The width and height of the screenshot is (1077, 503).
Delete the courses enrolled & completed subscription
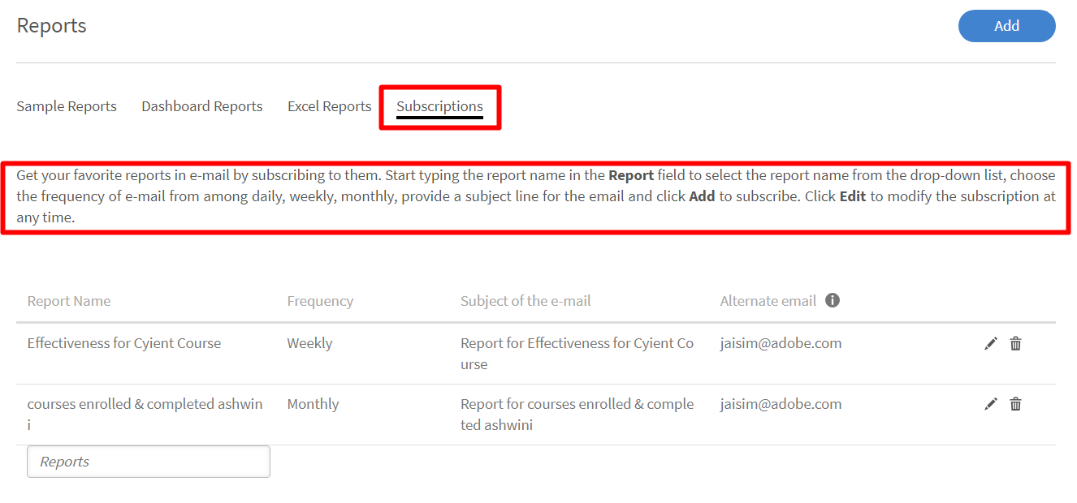1015,405
